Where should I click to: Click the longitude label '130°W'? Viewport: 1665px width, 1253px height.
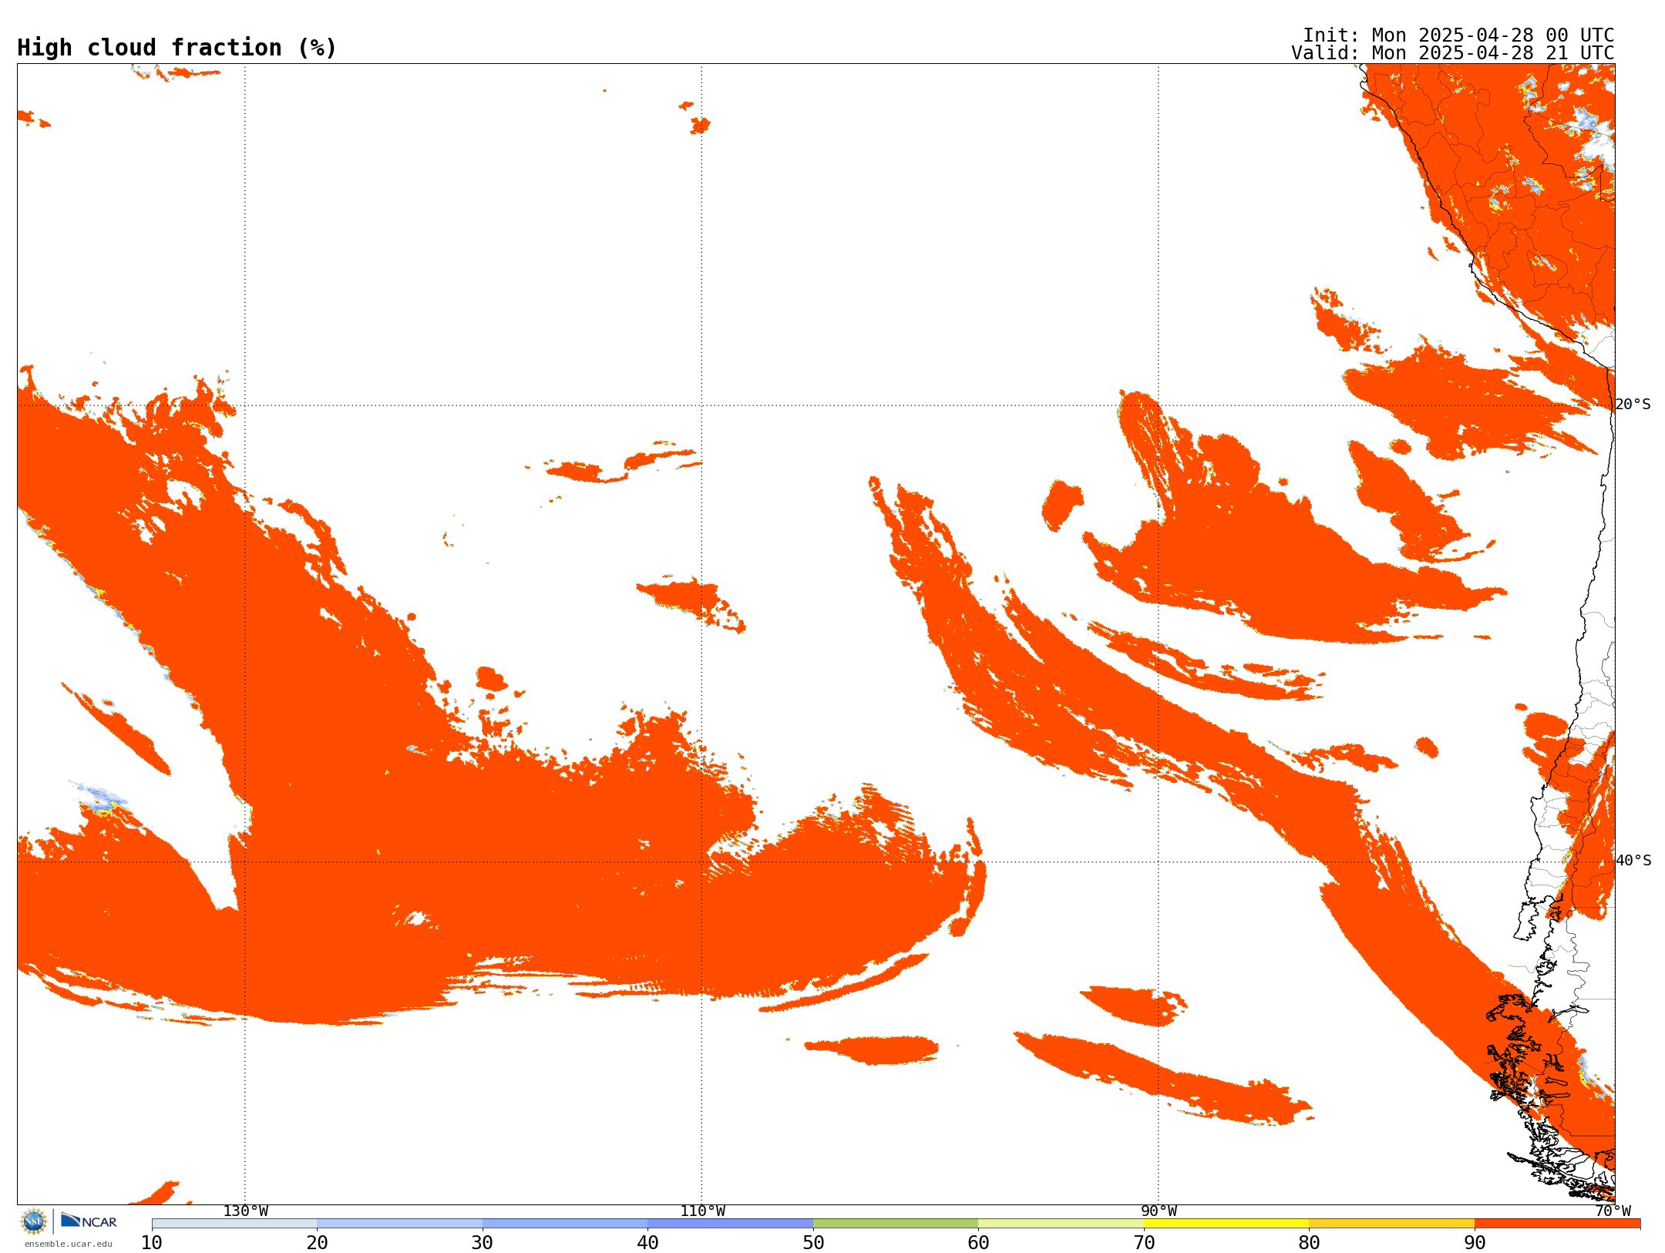[246, 1211]
